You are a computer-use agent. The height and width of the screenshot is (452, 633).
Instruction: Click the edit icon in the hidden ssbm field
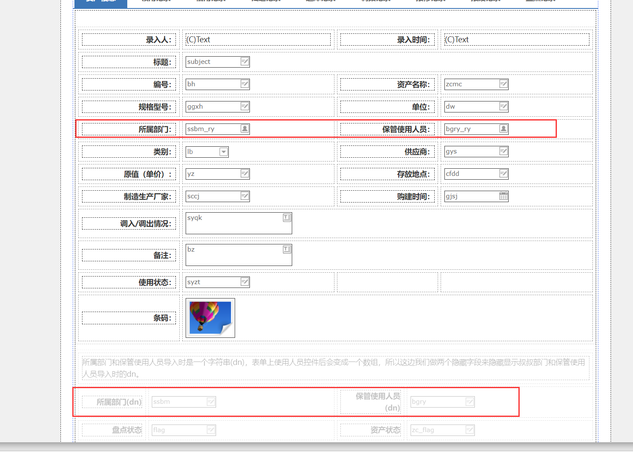coord(211,402)
